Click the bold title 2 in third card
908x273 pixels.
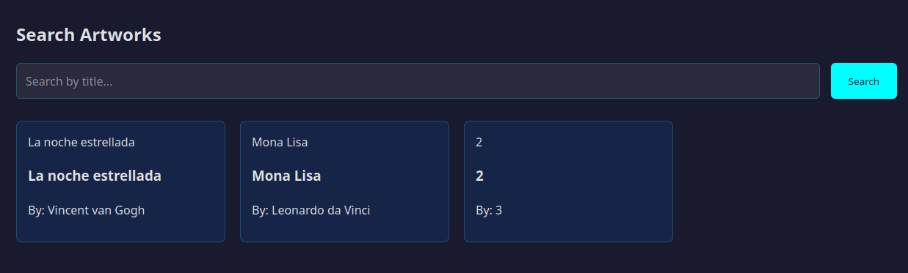[479, 176]
